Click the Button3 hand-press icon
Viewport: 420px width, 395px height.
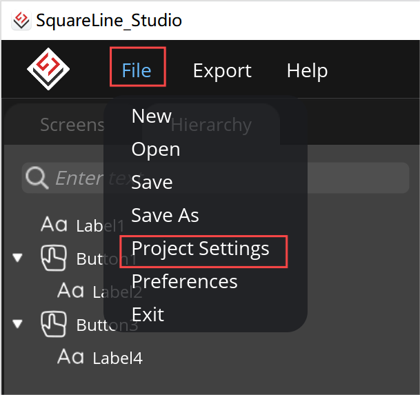click(x=54, y=324)
